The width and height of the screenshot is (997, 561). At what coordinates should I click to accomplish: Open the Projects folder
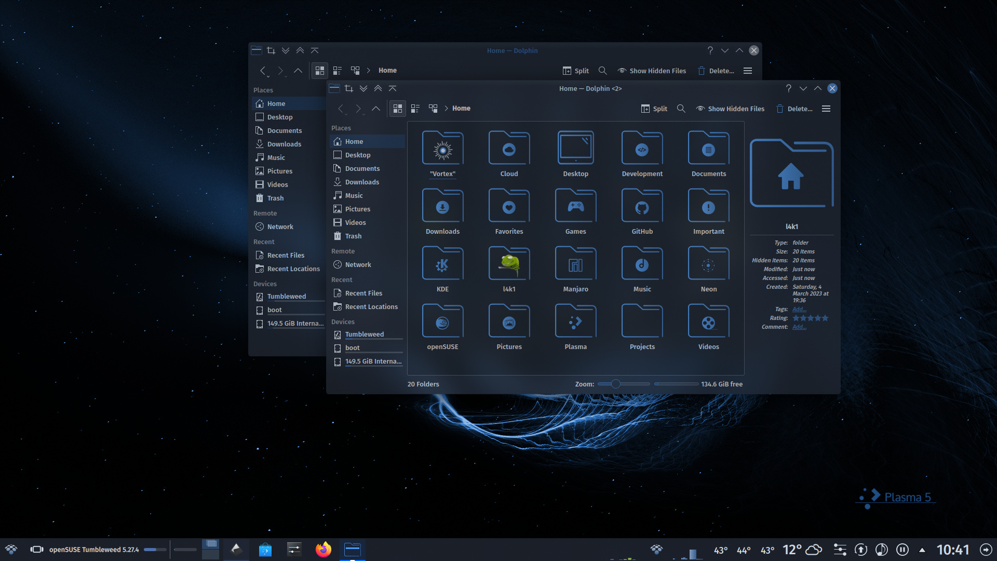click(x=642, y=327)
